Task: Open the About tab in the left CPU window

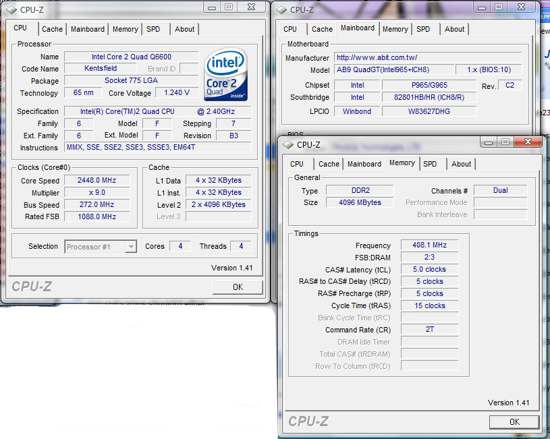Action: (x=184, y=29)
